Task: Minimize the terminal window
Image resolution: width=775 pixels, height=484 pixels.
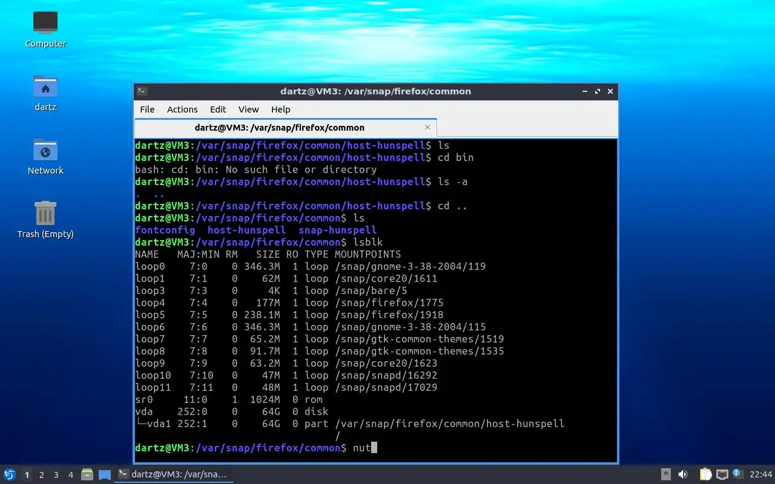Action: [585, 91]
